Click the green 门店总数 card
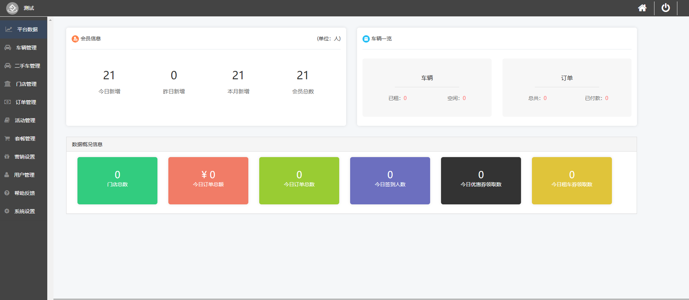Viewport: 689px width, 300px height. [x=117, y=181]
